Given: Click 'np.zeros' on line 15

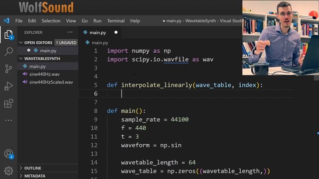Looking at the screenshot, I should coord(181,171).
